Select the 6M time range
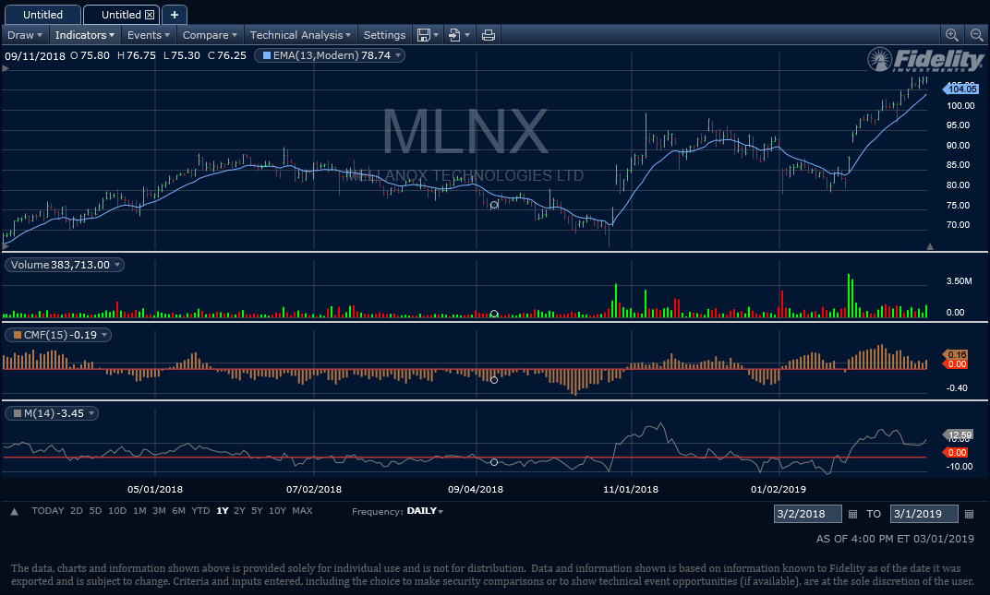Image resolution: width=990 pixels, height=595 pixels. click(178, 511)
